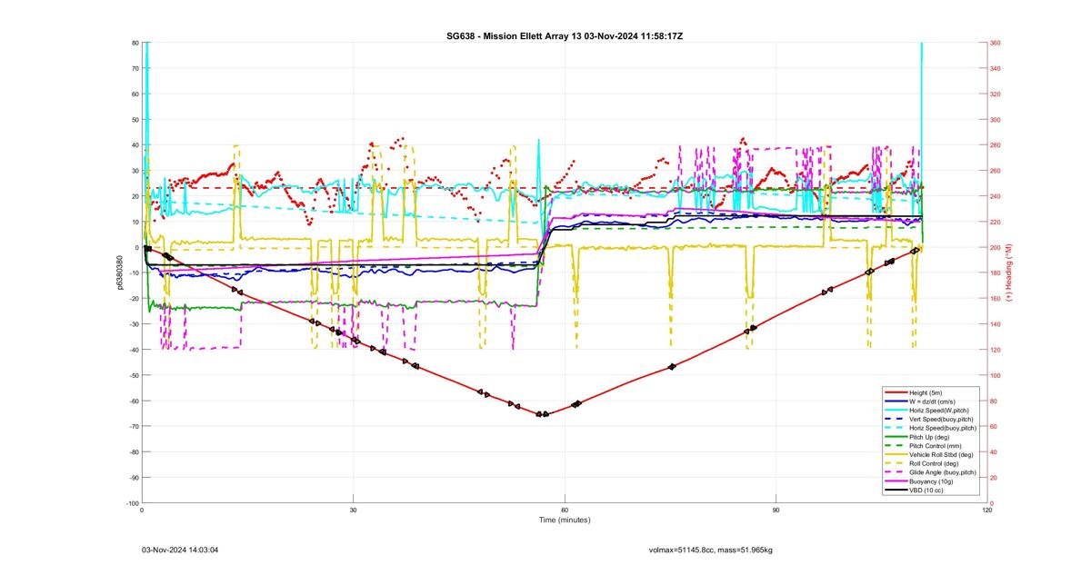Click right heading axis tick '100'
Image resolution: width=1091 pixels, height=565 pixels.
(x=996, y=375)
